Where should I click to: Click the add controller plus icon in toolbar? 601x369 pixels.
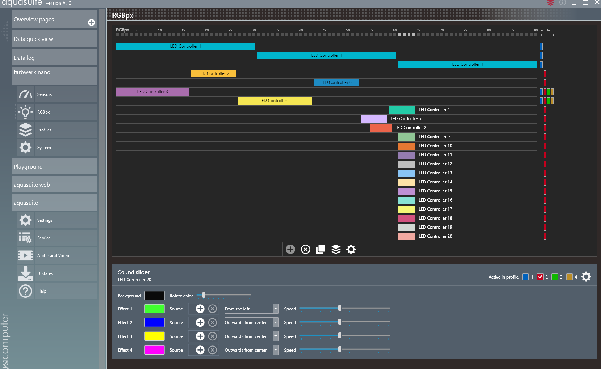[290, 249]
